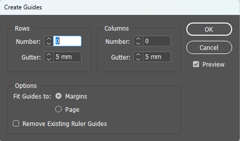
Task: Click the Columns Number input field
Action: [157, 41]
